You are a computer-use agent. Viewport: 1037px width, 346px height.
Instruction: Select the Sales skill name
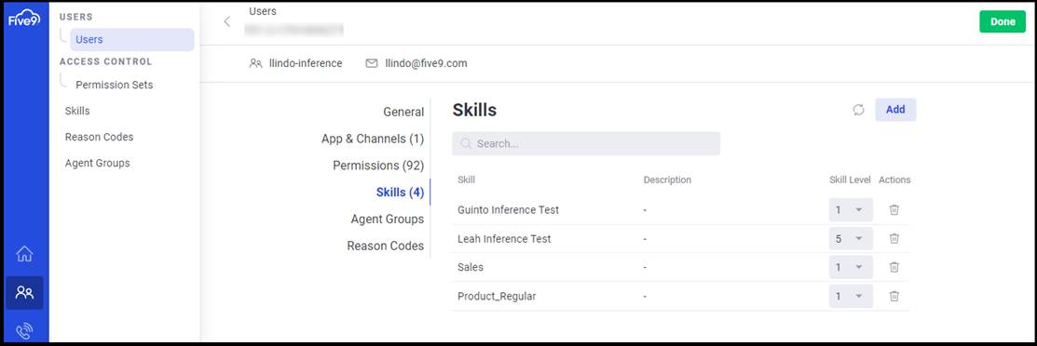(x=471, y=268)
